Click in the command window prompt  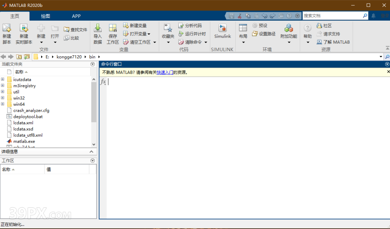pos(248,82)
